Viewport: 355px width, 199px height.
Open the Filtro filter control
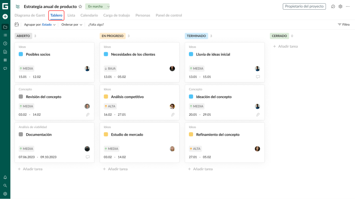pyautogui.click(x=344, y=25)
